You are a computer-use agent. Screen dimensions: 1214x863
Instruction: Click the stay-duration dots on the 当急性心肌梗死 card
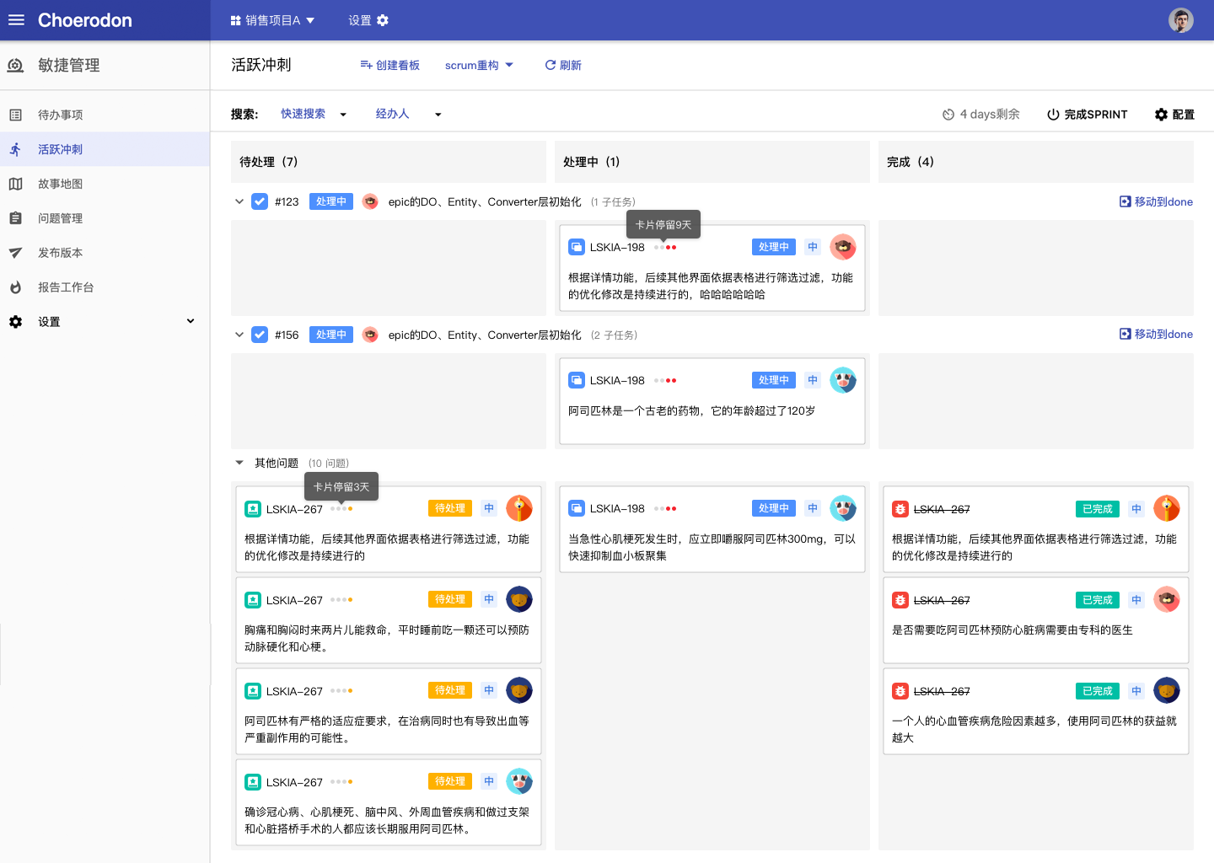665,508
